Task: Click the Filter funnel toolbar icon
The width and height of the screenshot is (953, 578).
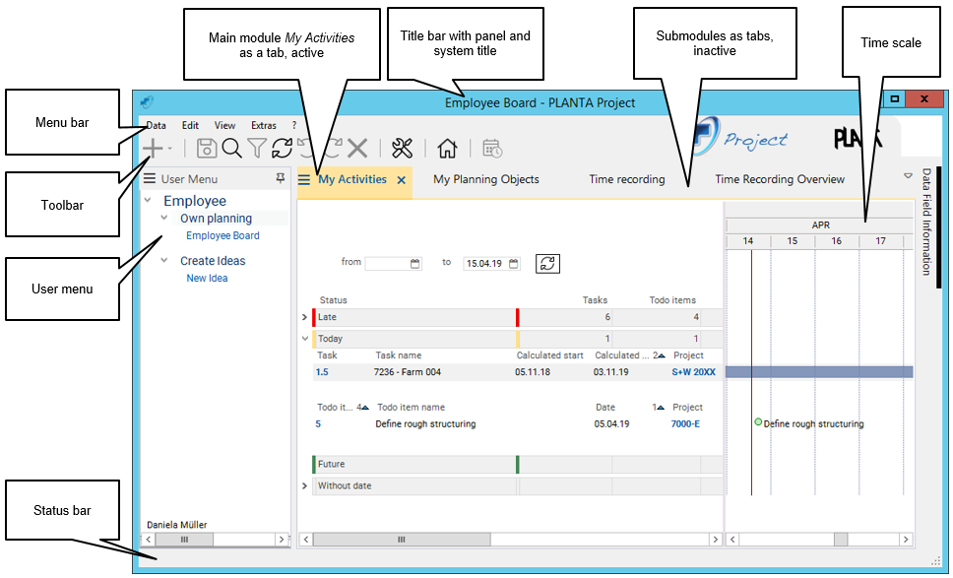Action: point(257,148)
